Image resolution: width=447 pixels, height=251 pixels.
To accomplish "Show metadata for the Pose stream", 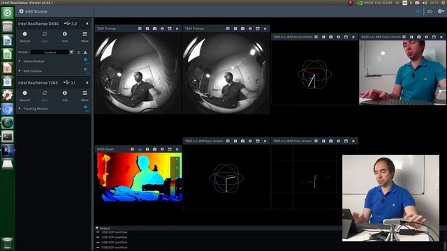I will point(316,141).
